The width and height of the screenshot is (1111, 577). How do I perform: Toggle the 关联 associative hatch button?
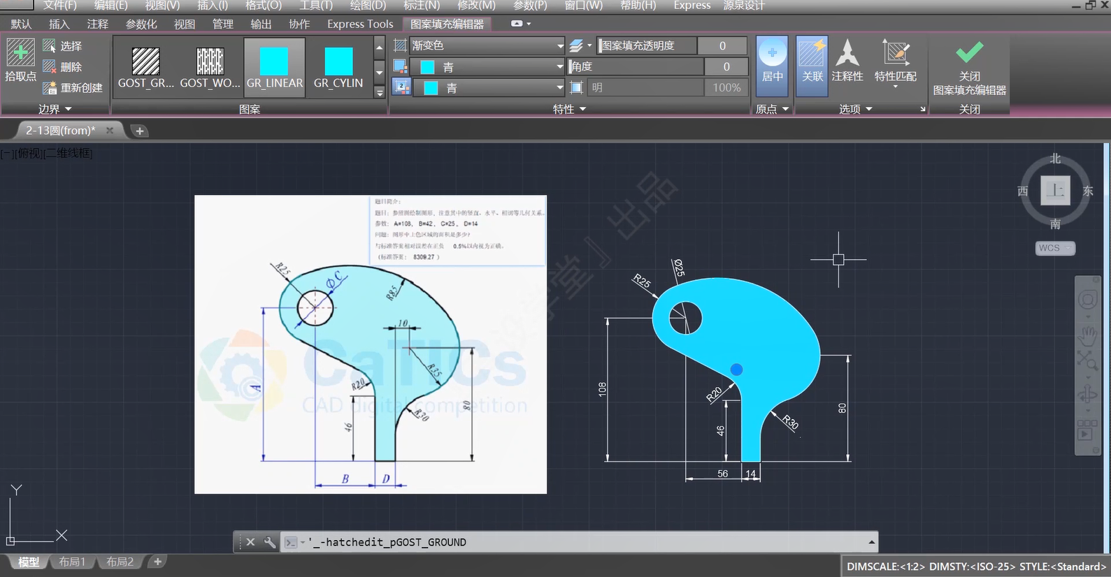pyautogui.click(x=812, y=66)
